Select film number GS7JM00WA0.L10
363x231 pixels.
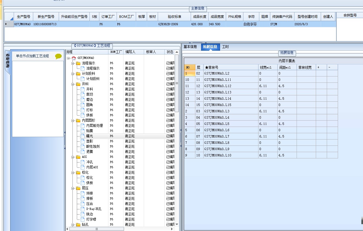pos(231,155)
